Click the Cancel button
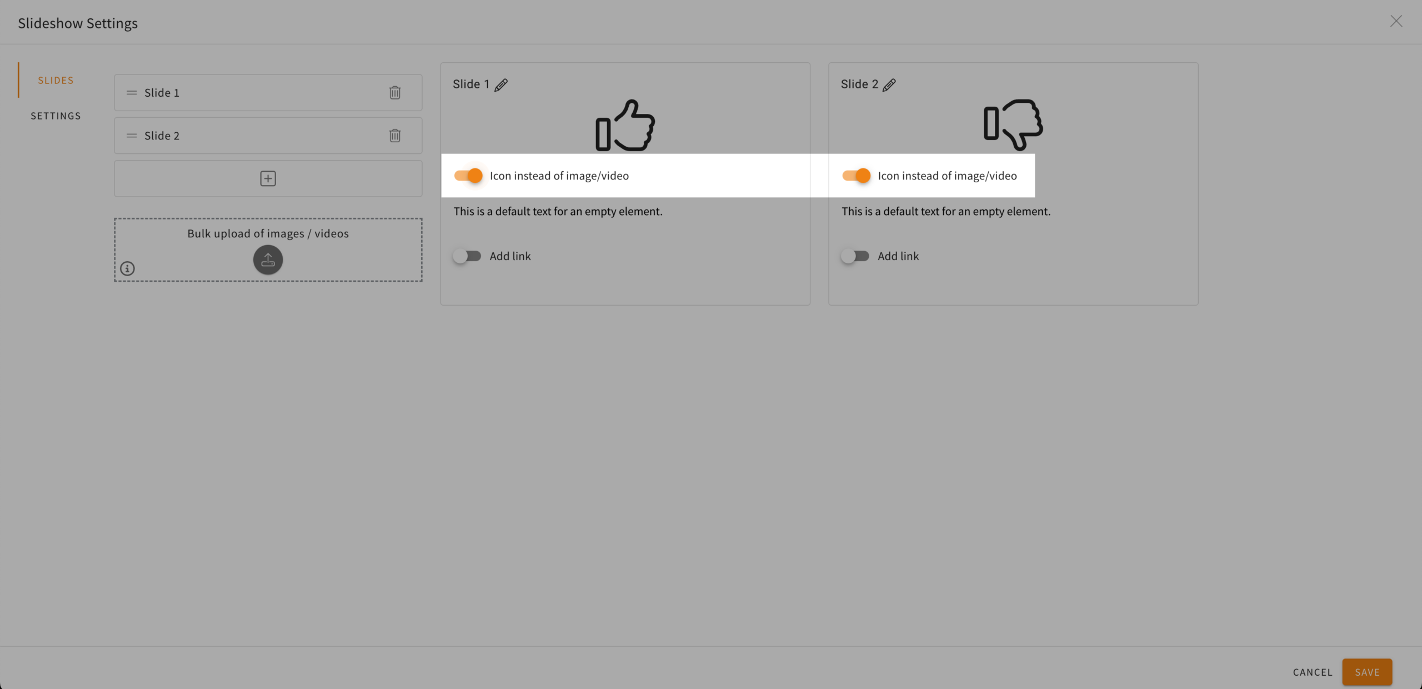Viewport: 1422px width, 689px height. [x=1313, y=672]
